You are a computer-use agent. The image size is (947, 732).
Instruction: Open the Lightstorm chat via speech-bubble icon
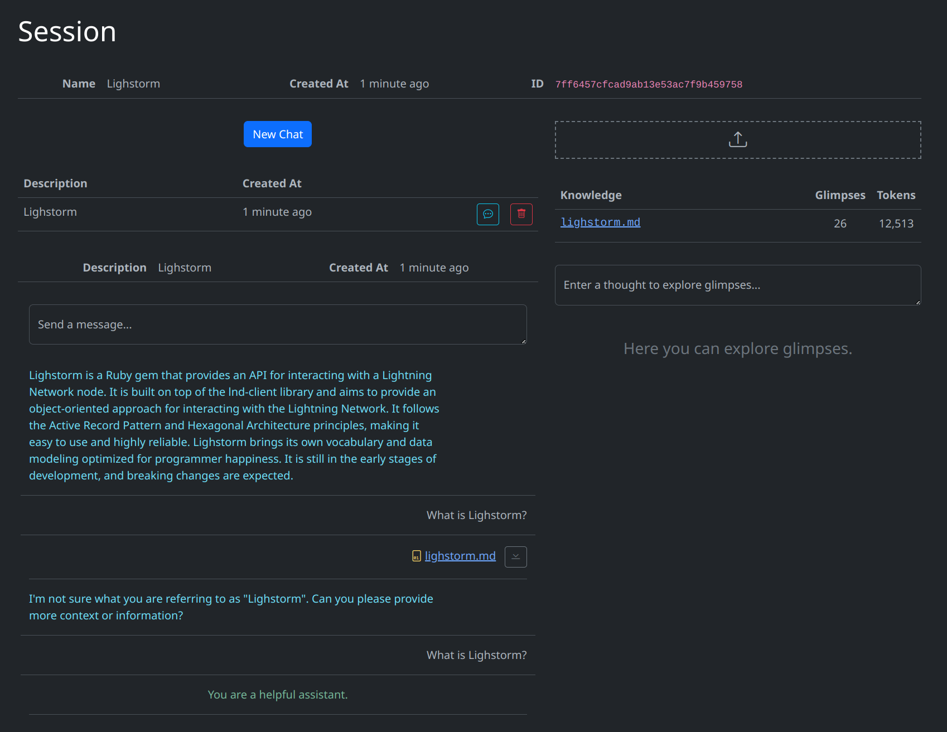pyautogui.click(x=487, y=214)
